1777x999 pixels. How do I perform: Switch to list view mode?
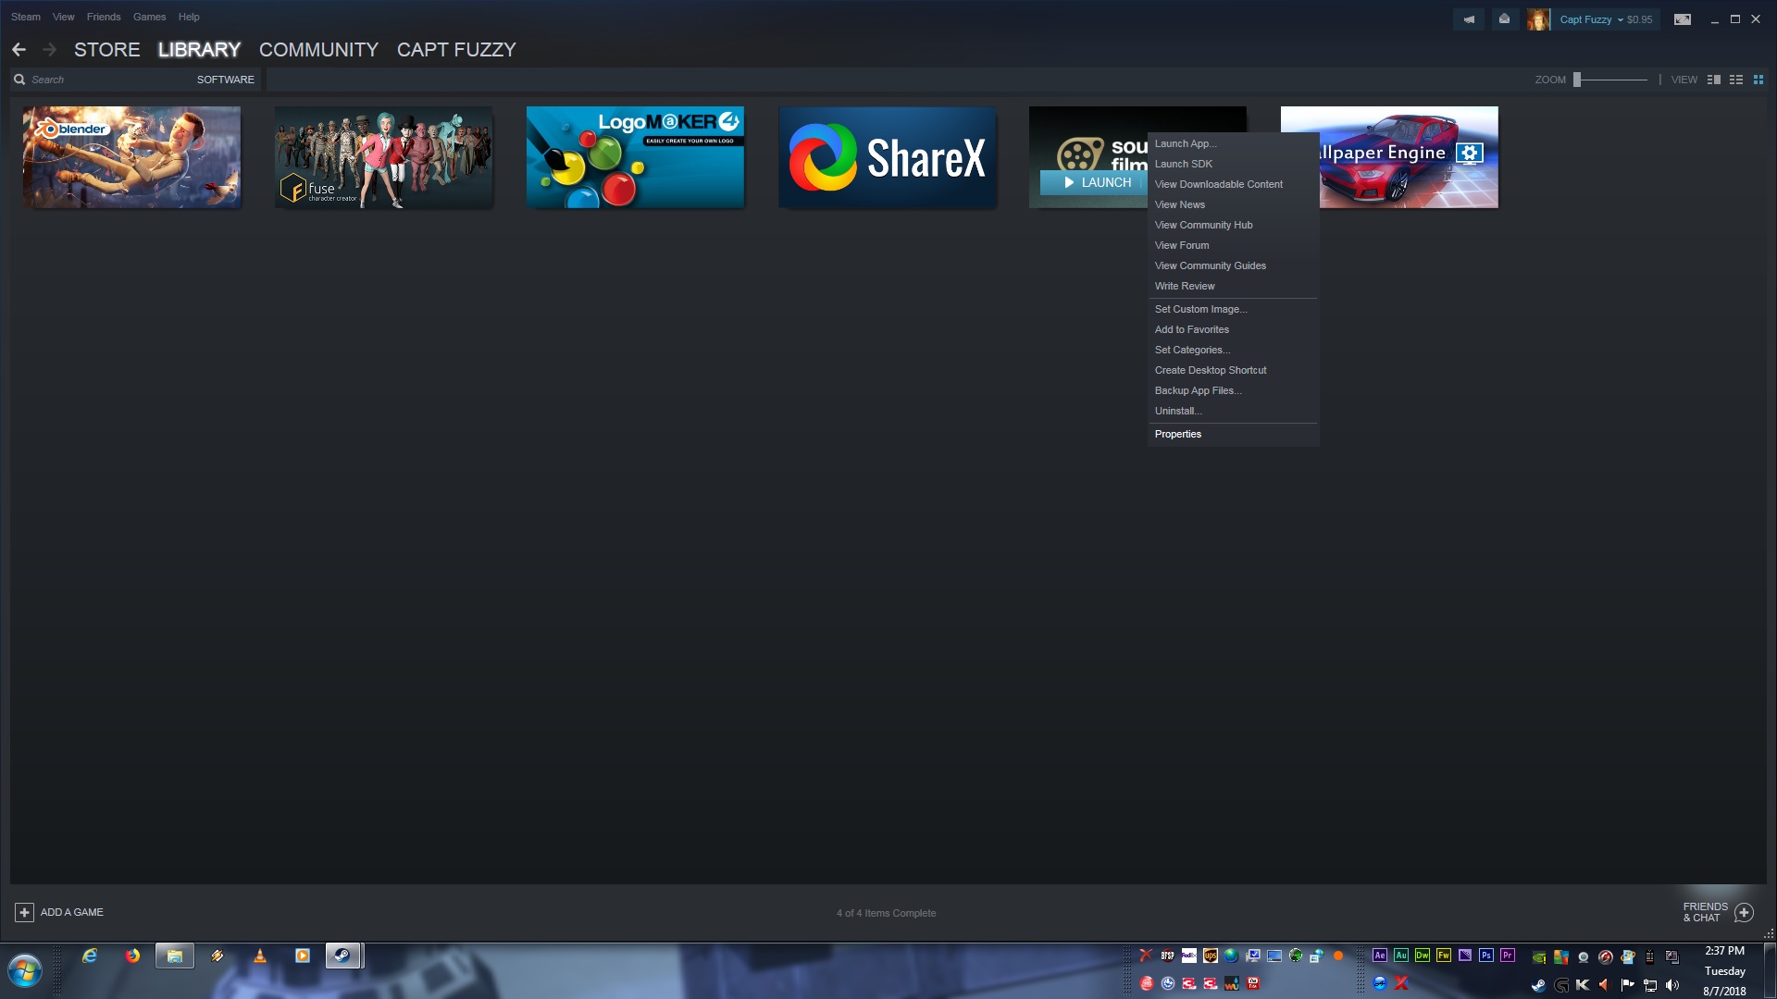pos(1736,80)
